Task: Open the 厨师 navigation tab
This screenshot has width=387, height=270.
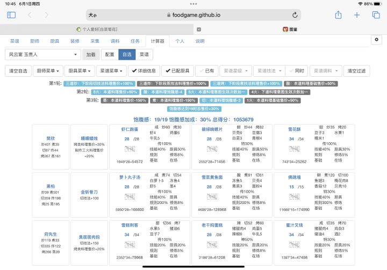Action: click(x=34, y=41)
